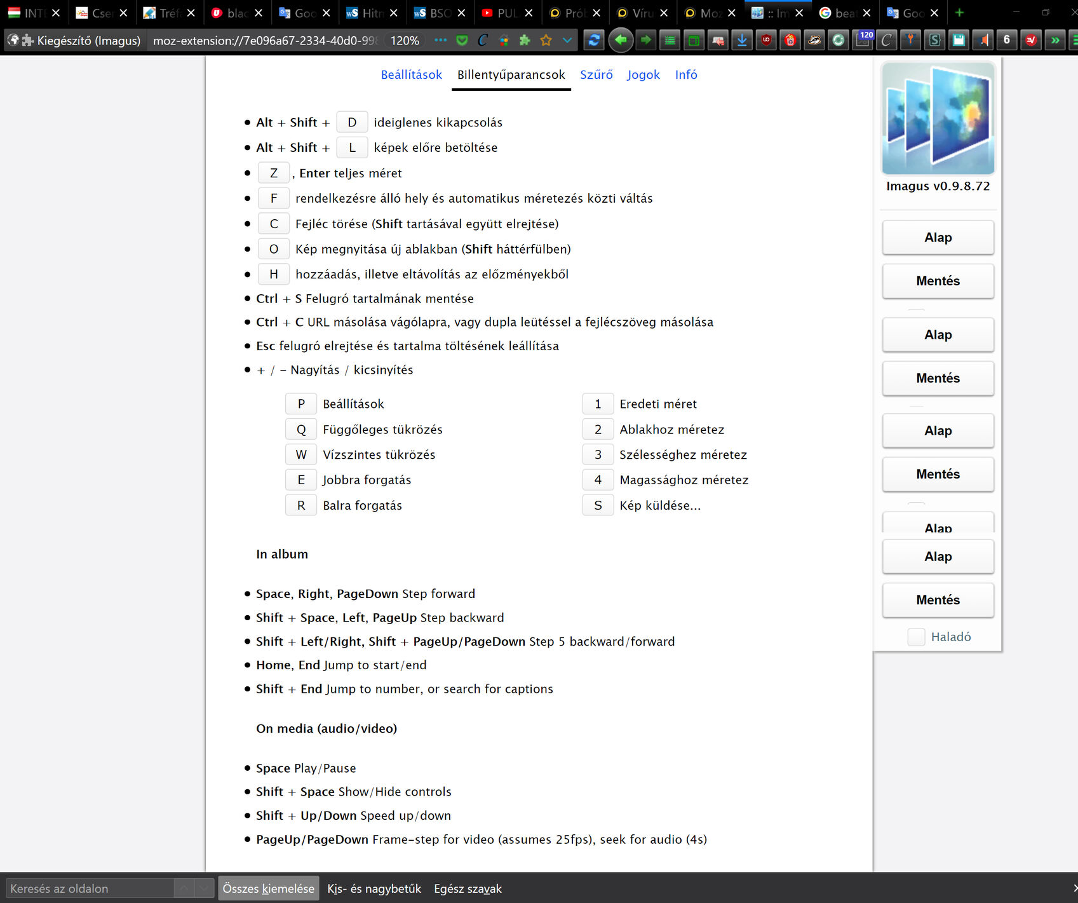Click the Keresés az oldalon search field

pyautogui.click(x=89, y=888)
